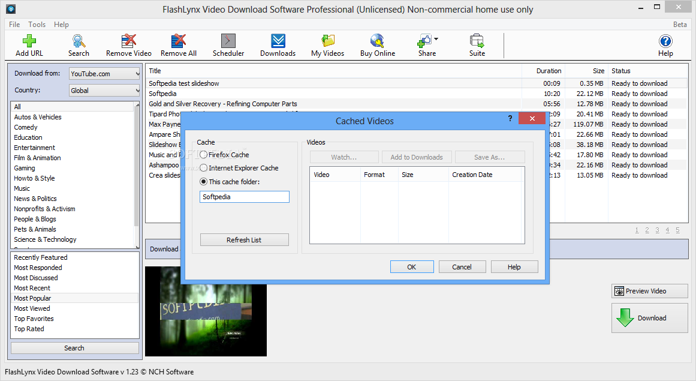696x381 pixels.
Task: Select Most Popular filter
Action: 74,298
